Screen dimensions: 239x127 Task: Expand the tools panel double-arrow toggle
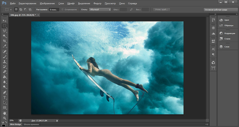click(3, 14)
